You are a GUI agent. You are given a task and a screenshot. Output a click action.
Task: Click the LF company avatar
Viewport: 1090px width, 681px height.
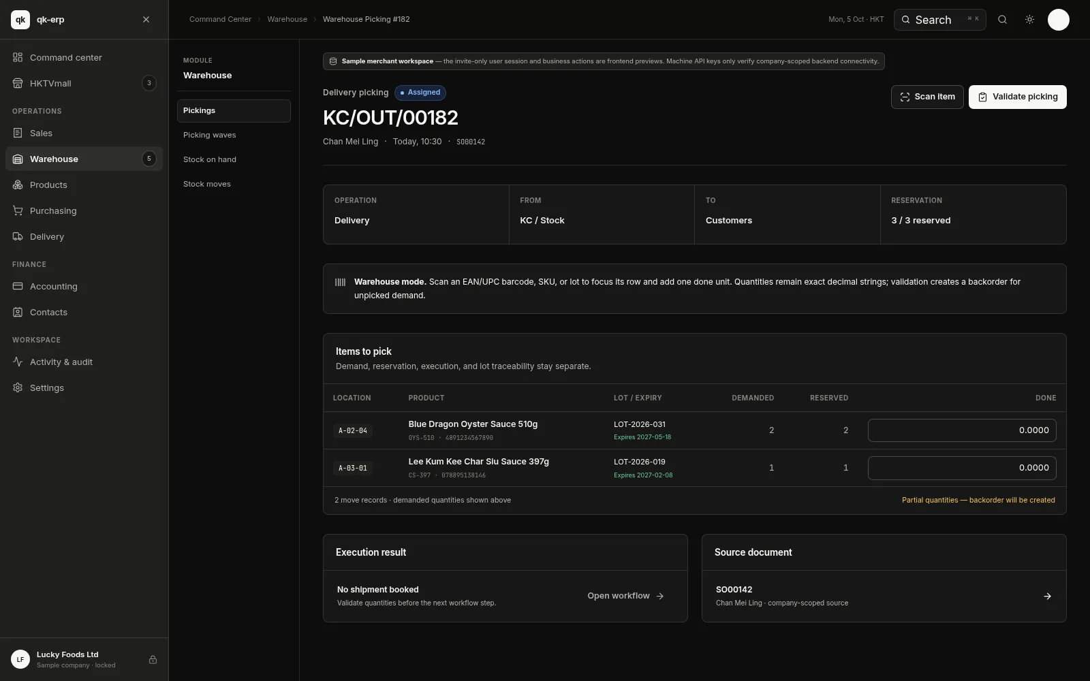pyautogui.click(x=20, y=659)
